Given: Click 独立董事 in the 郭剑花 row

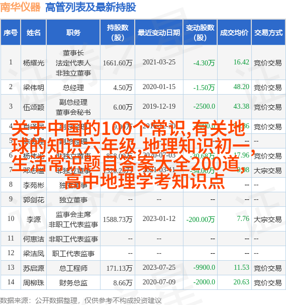Looking at the screenshot, I should pyautogui.click(x=73, y=200).
